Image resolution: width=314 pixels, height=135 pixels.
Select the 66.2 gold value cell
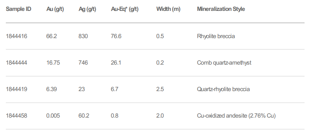pos(52,36)
